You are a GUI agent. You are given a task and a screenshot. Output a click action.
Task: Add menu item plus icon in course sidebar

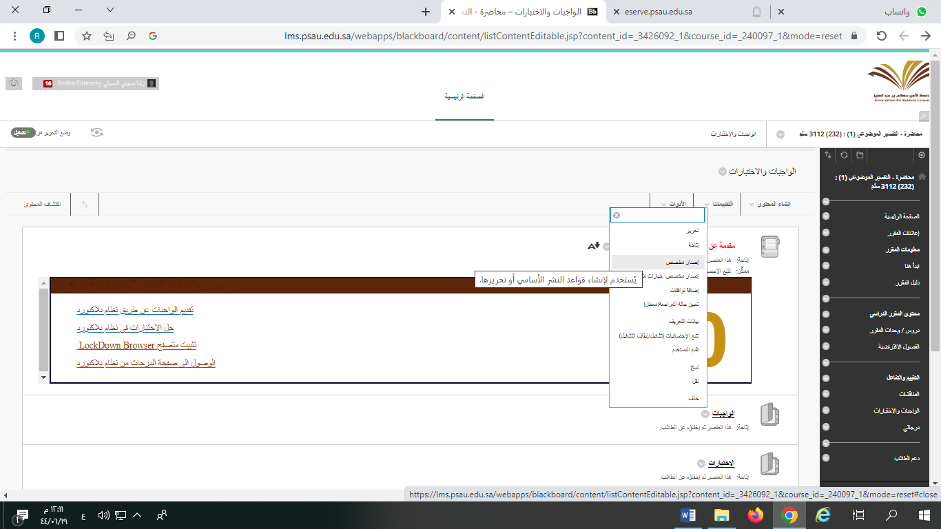(x=922, y=156)
